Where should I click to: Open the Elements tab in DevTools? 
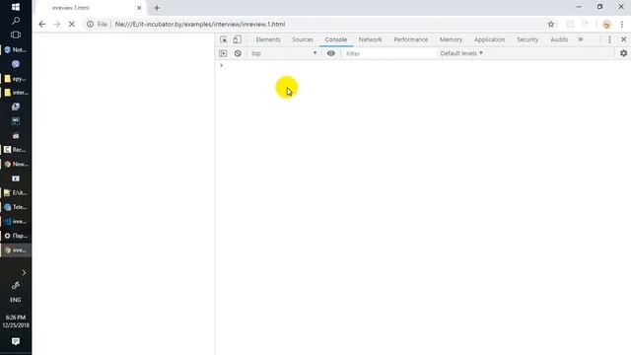coord(268,39)
